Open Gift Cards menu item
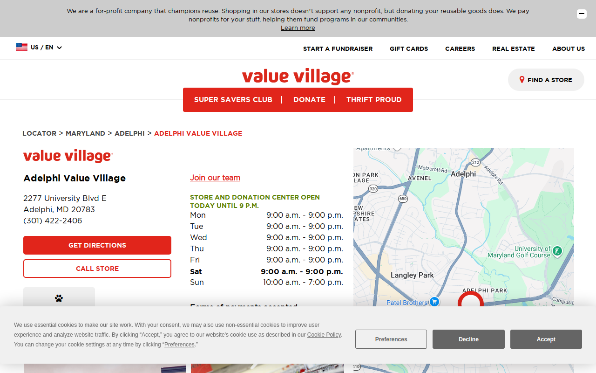This screenshot has width=596, height=373. [x=409, y=48]
